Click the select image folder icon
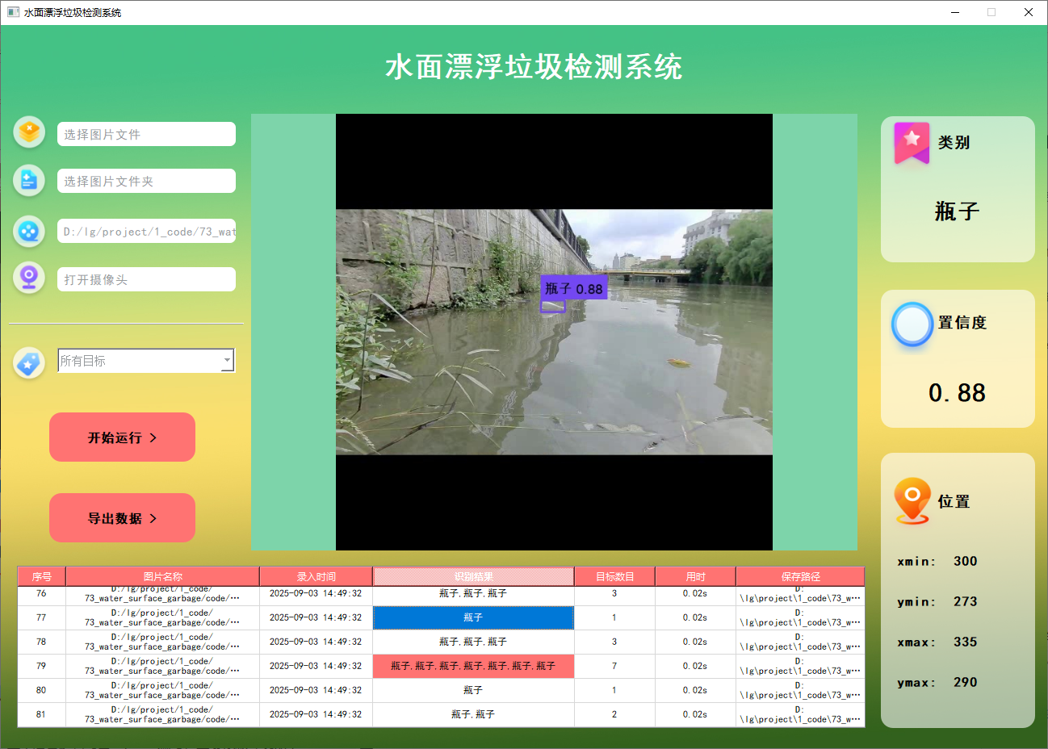This screenshot has width=1048, height=749. pos(29,180)
